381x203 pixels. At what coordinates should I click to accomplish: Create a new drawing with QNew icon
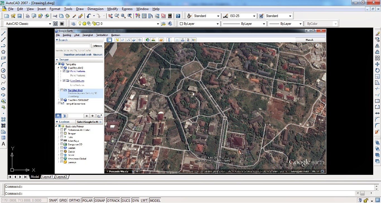(x=6, y=16)
